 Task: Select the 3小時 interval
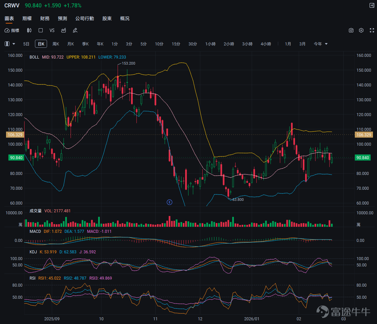247,44
